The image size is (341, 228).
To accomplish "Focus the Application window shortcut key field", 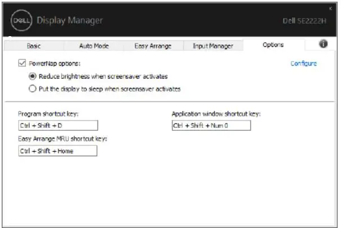I will (211, 125).
